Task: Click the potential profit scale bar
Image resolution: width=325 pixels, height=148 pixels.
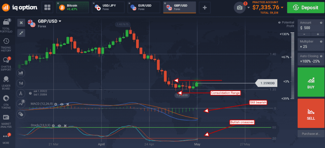Action: (293, 66)
